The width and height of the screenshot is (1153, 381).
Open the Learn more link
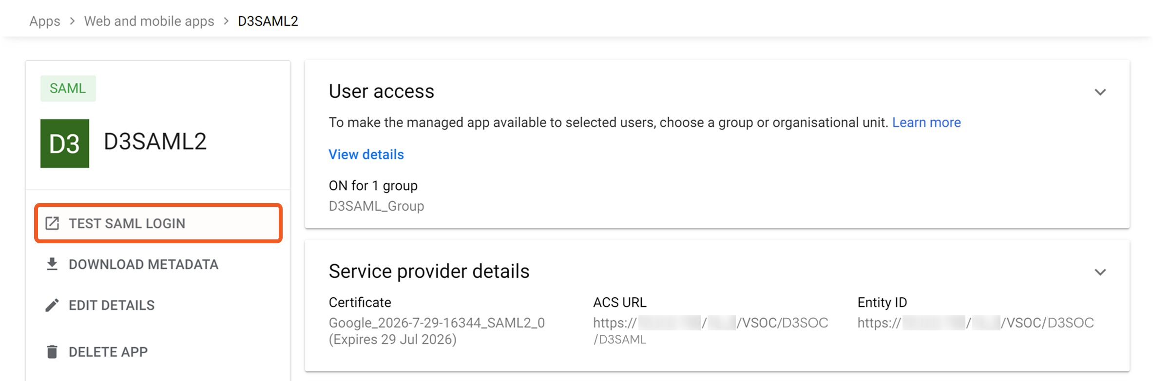coord(926,123)
